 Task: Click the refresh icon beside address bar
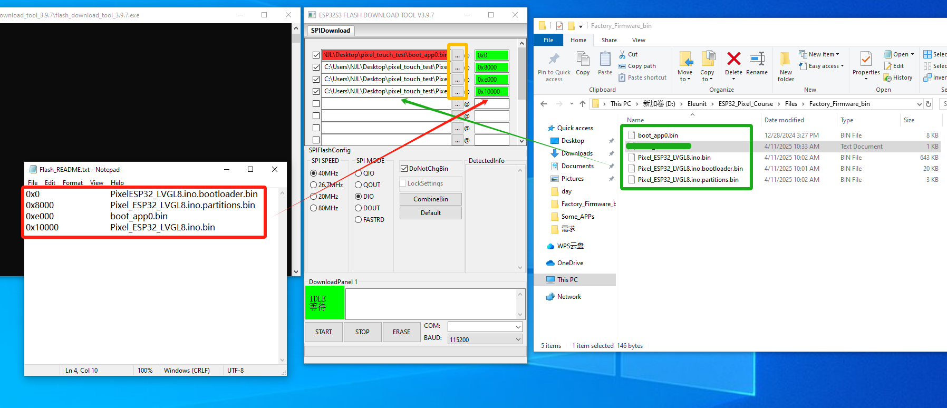929,104
